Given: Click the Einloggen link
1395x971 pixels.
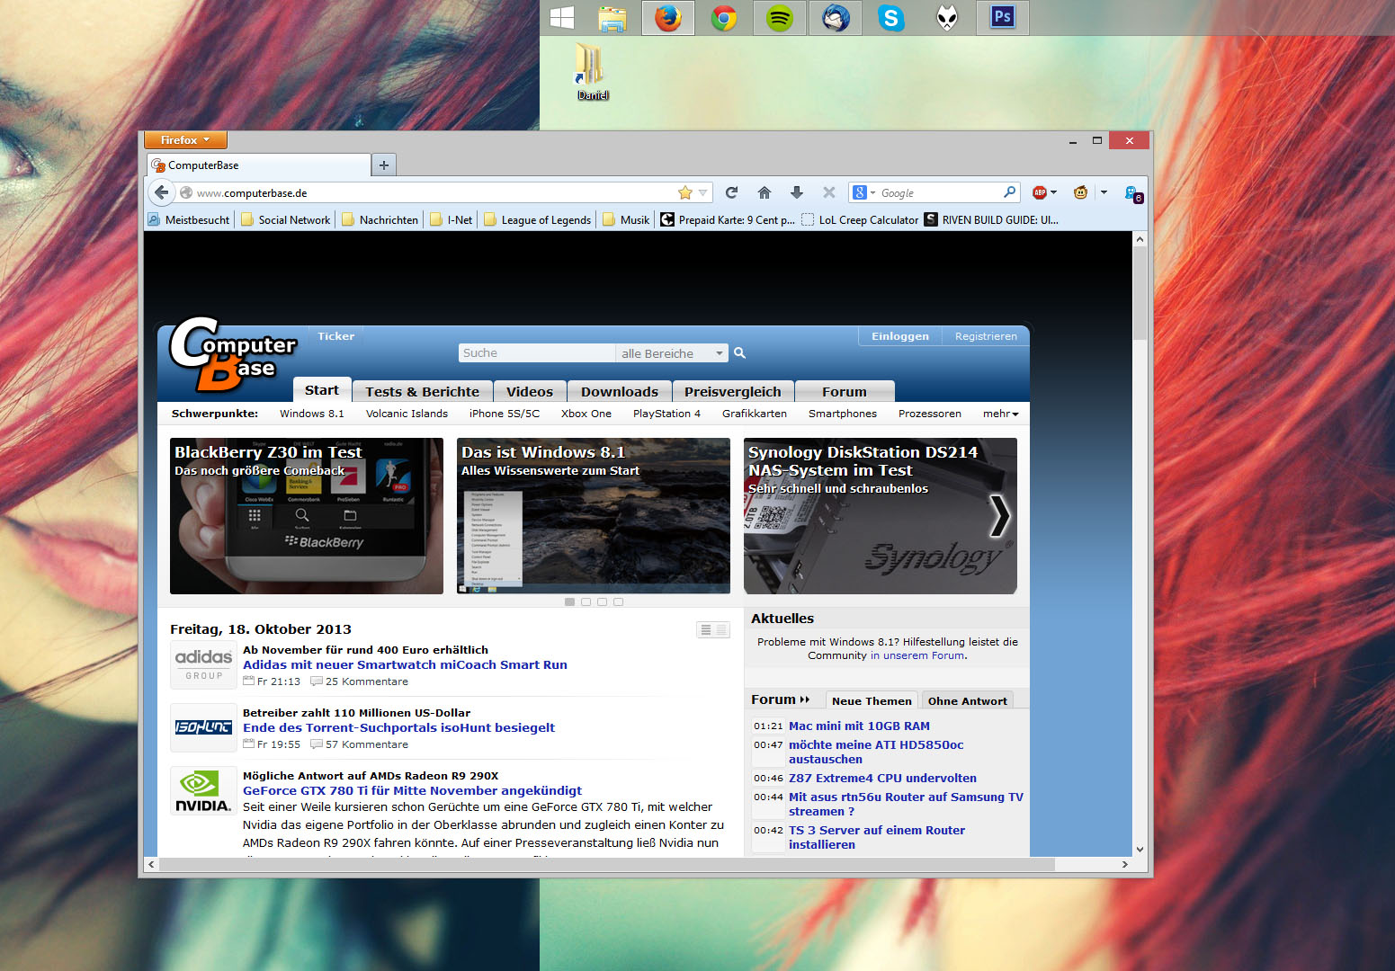Looking at the screenshot, I should tap(899, 336).
